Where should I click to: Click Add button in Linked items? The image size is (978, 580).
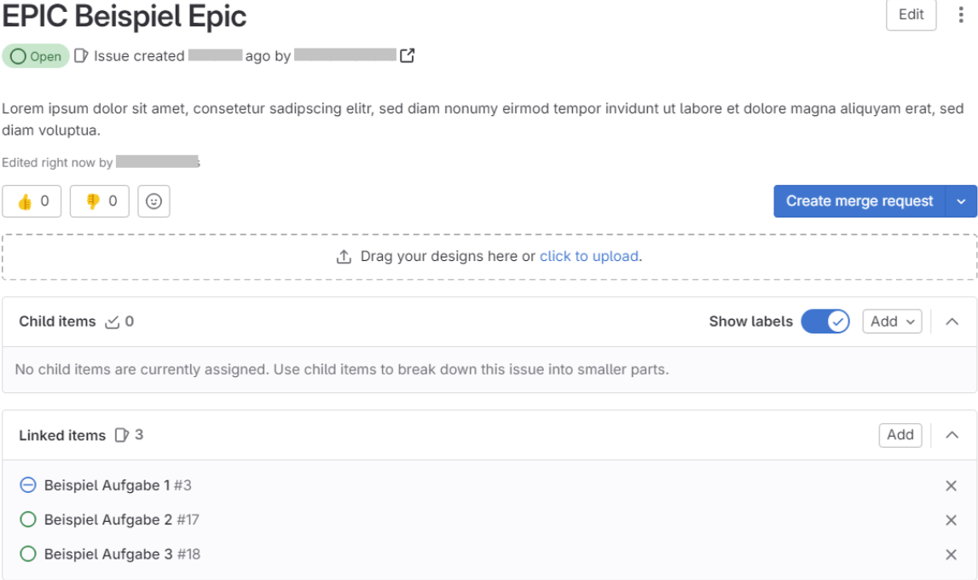point(900,435)
